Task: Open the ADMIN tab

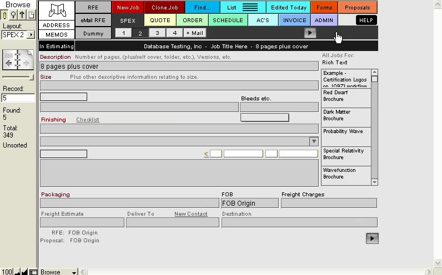Action: 324,21
